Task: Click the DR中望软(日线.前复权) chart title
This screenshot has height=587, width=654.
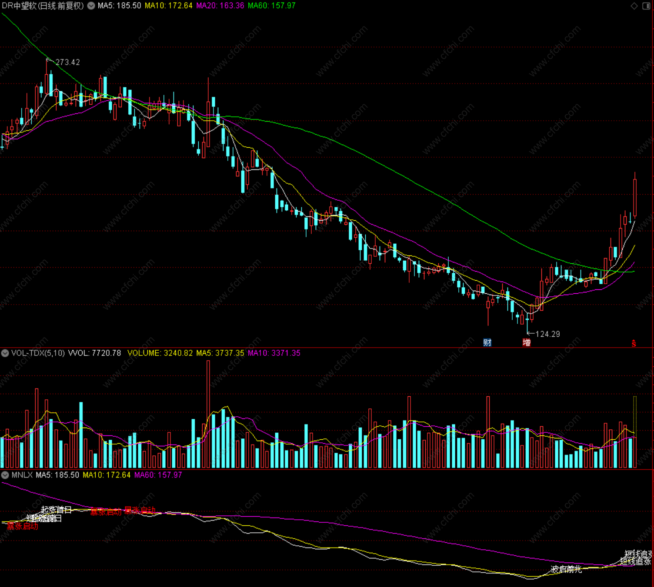Action: tap(43, 6)
